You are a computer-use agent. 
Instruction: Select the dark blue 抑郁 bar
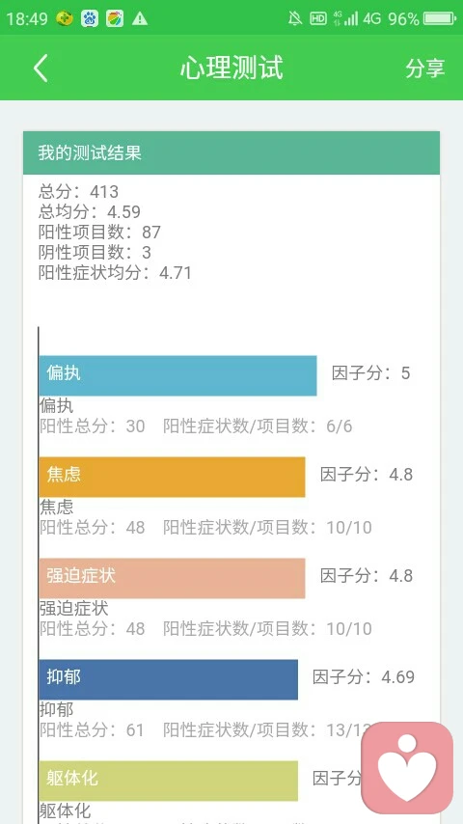168,679
